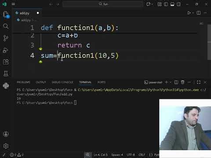
Task: Open the Copilot chat icon in title bar
Action: [x=148, y=4]
